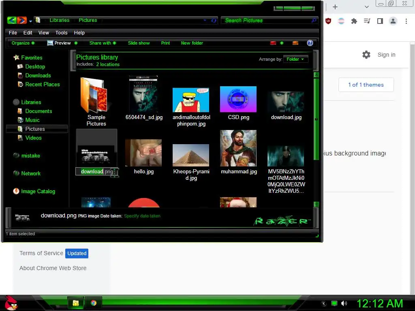This screenshot has width=415, height=311.
Task: Go back with the green Back arrow
Action: coord(12,20)
